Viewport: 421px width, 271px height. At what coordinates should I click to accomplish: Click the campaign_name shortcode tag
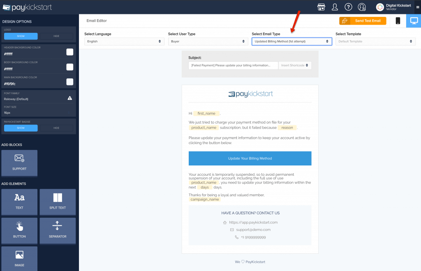pyautogui.click(x=205, y=200)
